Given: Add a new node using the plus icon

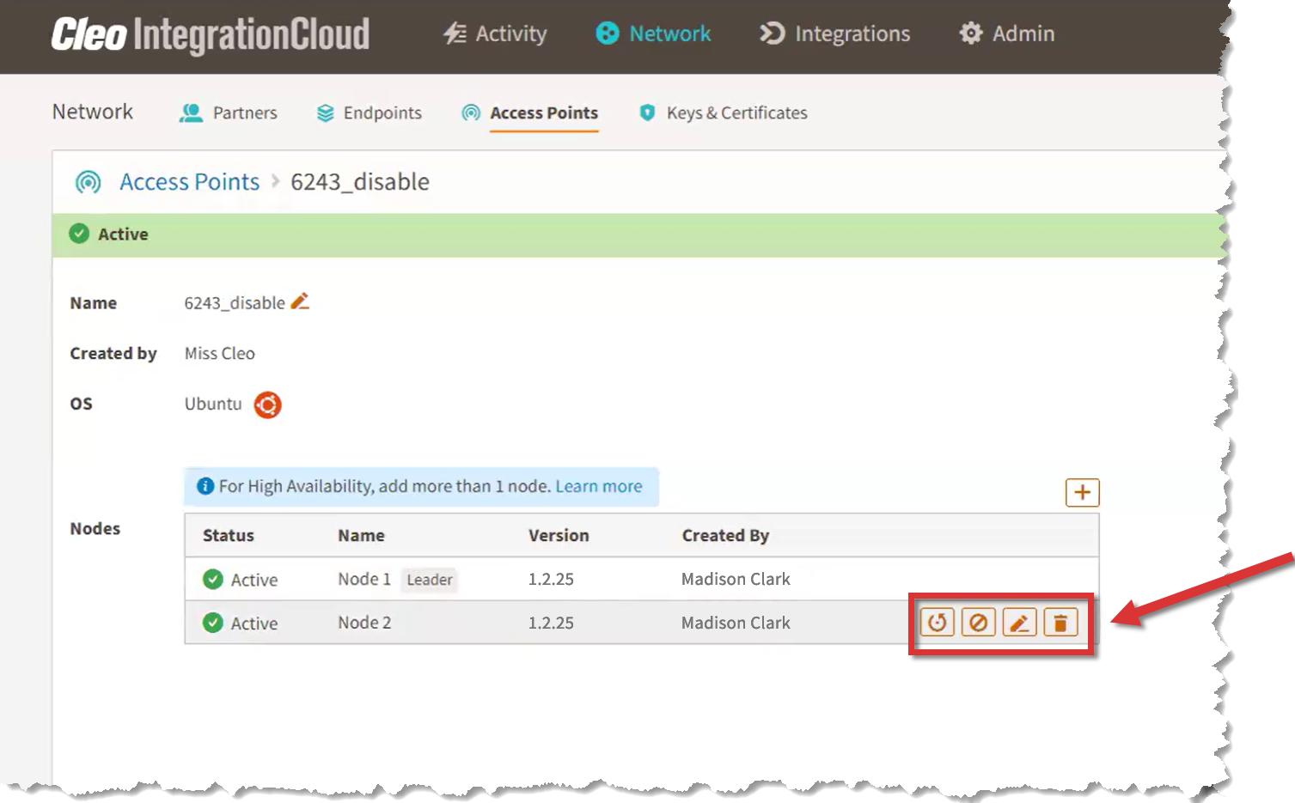Looking at the screenshot, I should point(1082,492).
